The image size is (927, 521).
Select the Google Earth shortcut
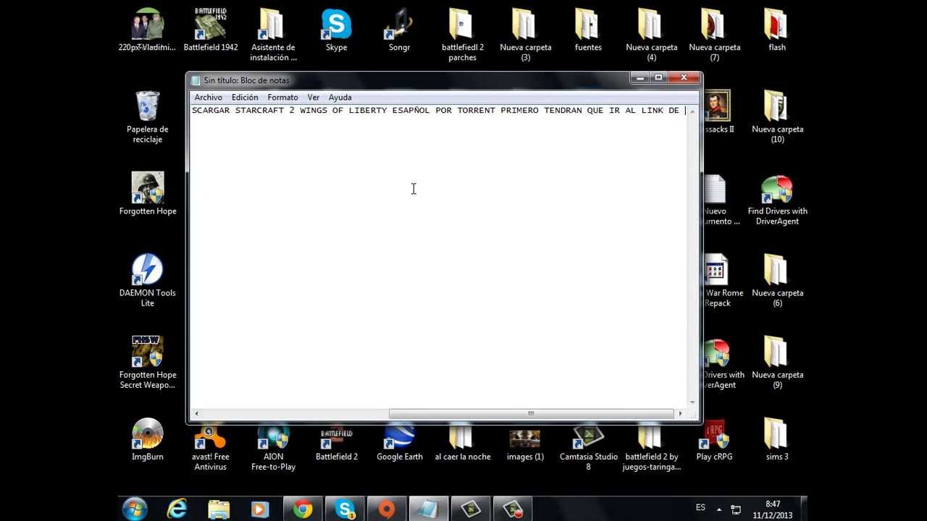[x=399, y=443]
